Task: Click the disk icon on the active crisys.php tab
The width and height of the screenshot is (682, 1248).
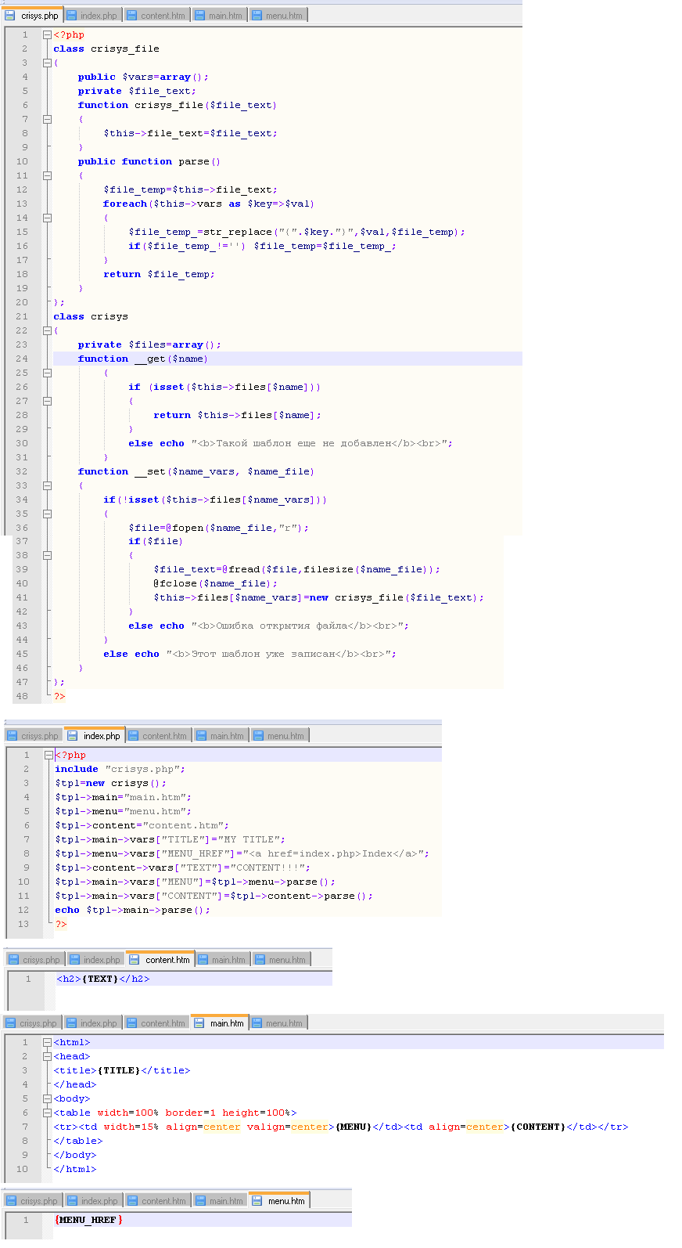Action: pyautogui.click(x=10, y=16)
